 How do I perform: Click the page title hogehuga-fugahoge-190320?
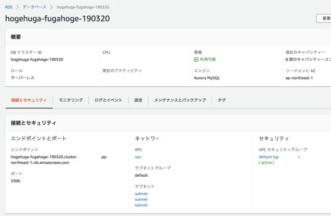tap(57, 19)
